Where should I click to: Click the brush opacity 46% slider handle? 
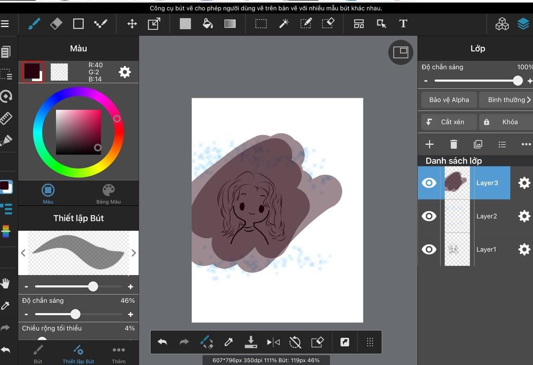click(75, 314)
